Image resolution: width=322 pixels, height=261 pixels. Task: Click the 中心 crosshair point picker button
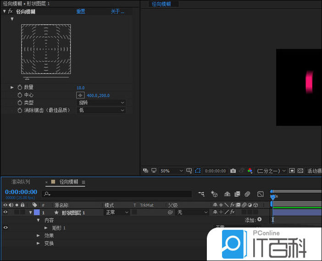(x=80, y=95)
